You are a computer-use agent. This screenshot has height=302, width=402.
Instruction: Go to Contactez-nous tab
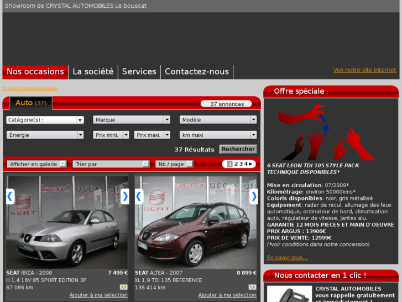point(197,71)
